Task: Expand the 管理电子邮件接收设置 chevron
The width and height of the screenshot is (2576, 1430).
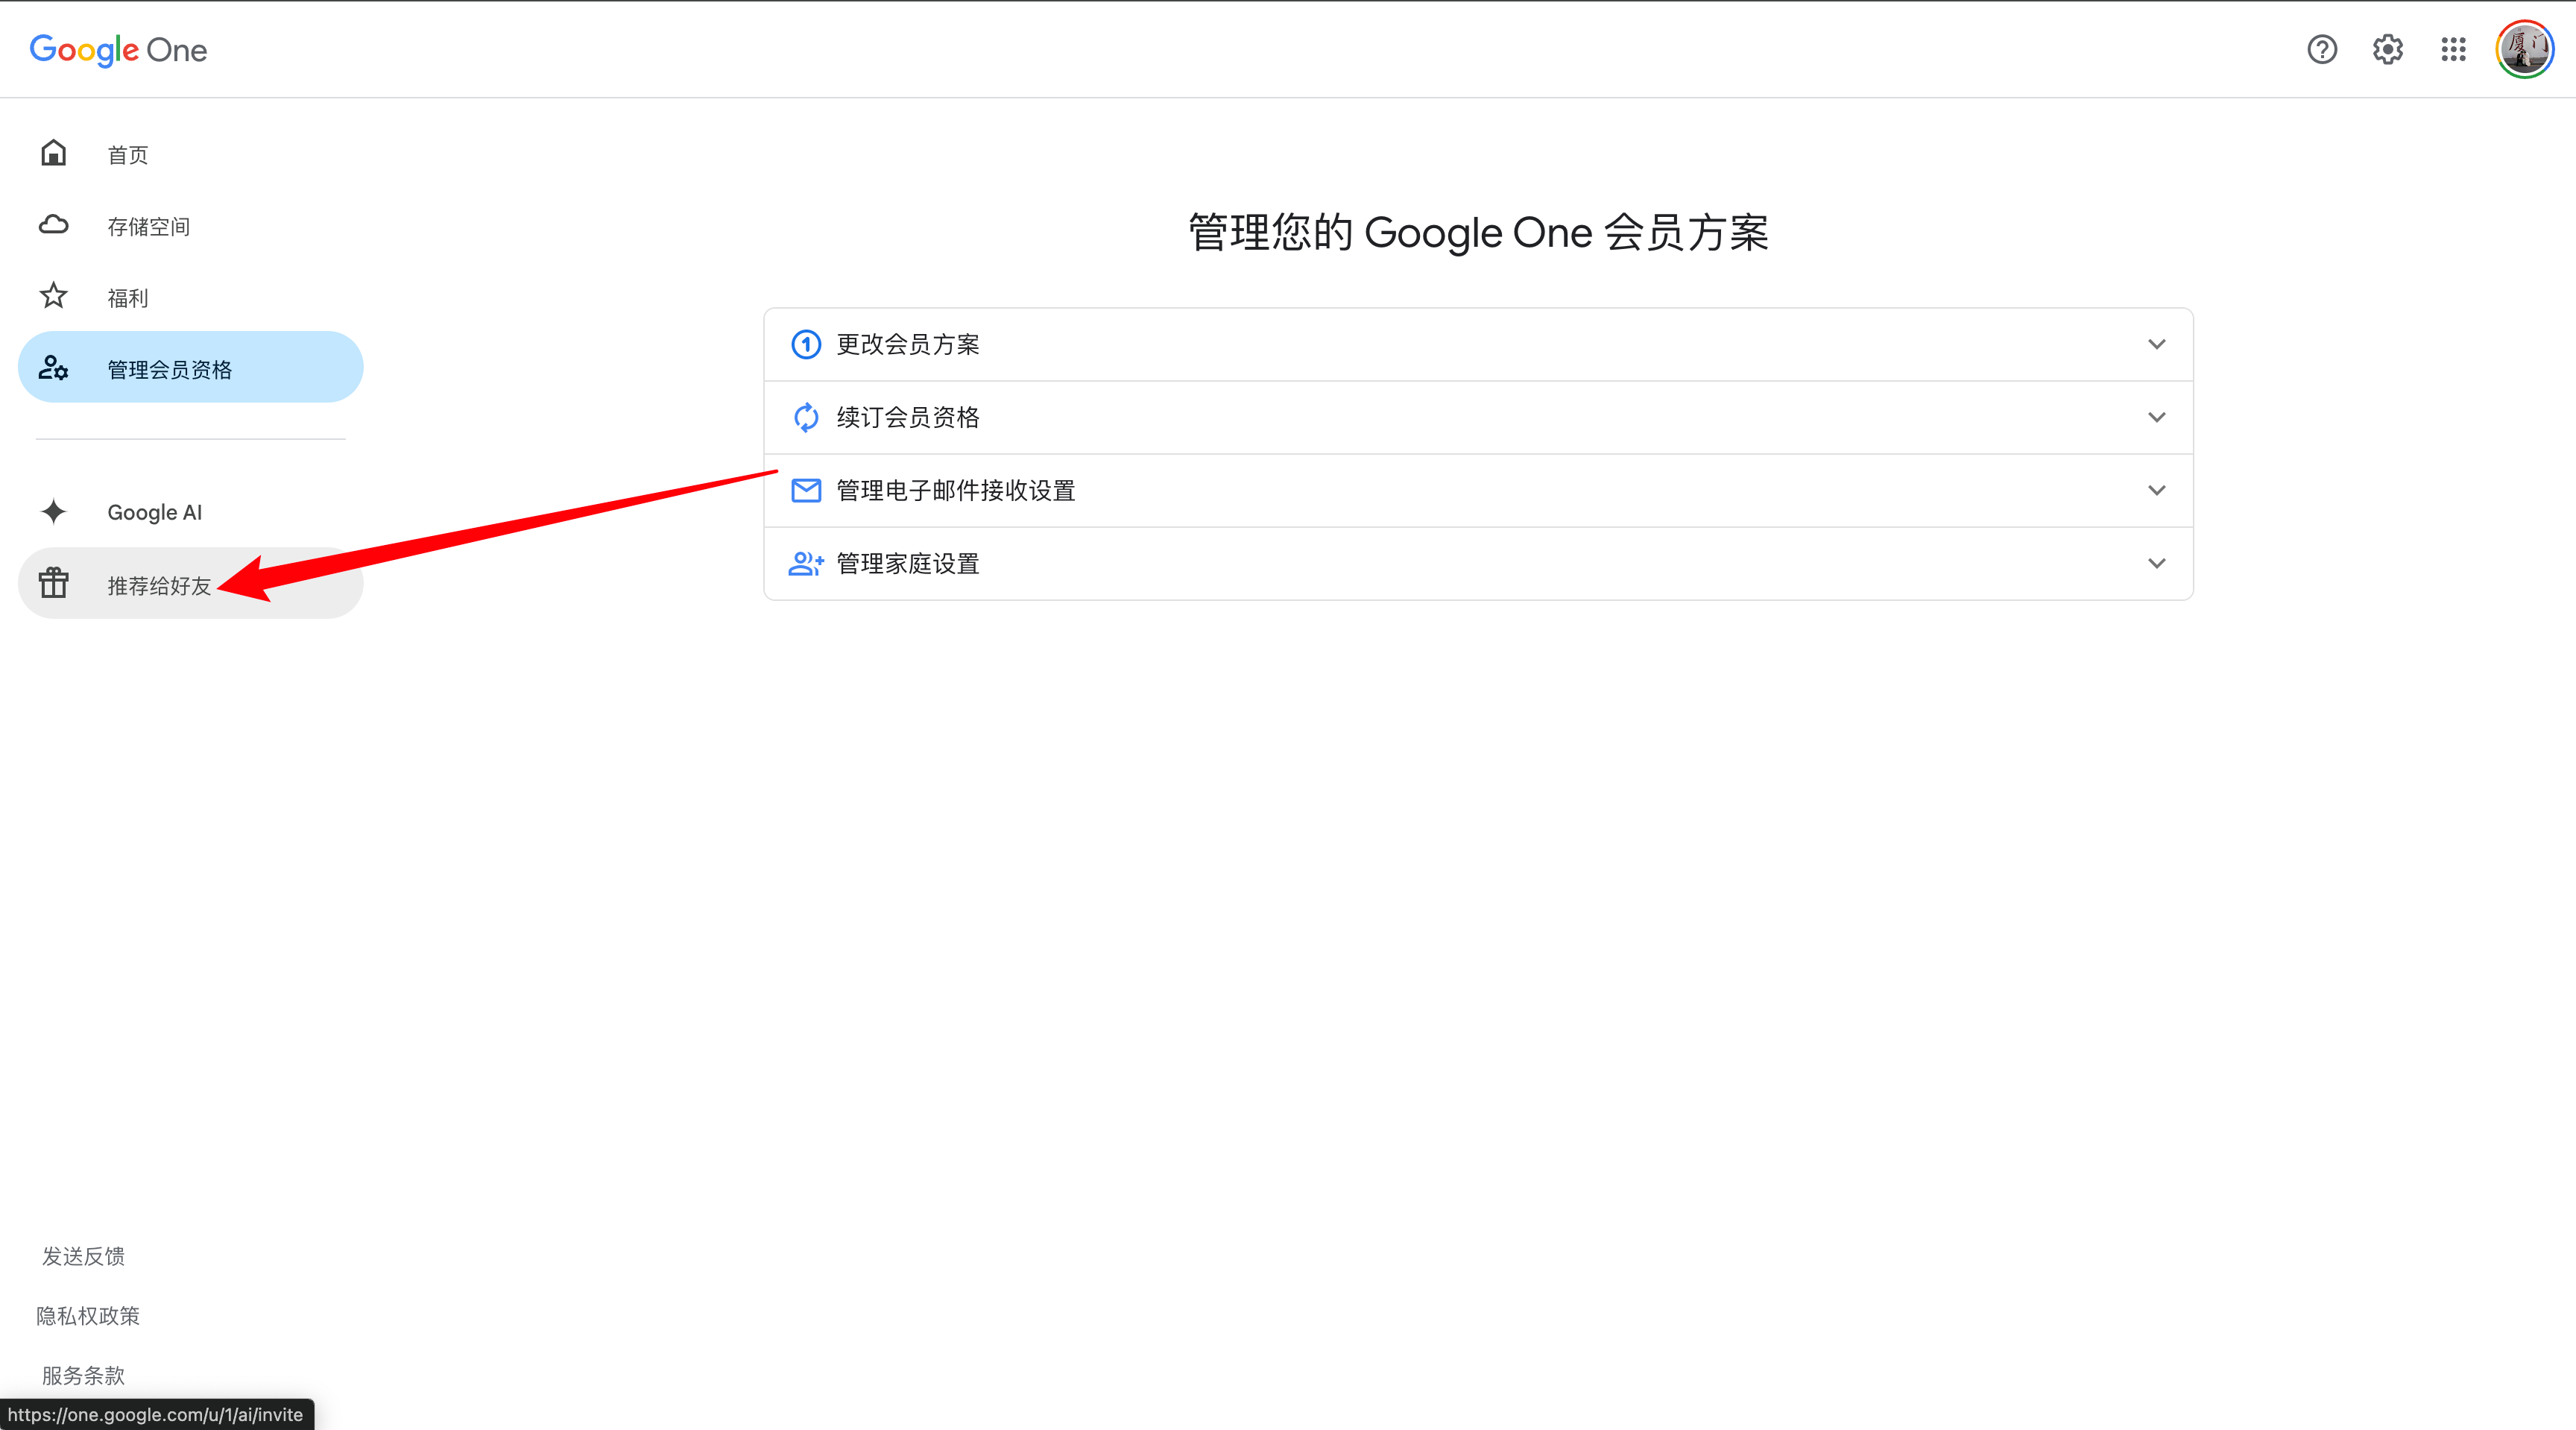Action: coord(2156,490)
